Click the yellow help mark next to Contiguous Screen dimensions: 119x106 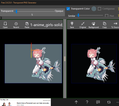tap(118, 9)
